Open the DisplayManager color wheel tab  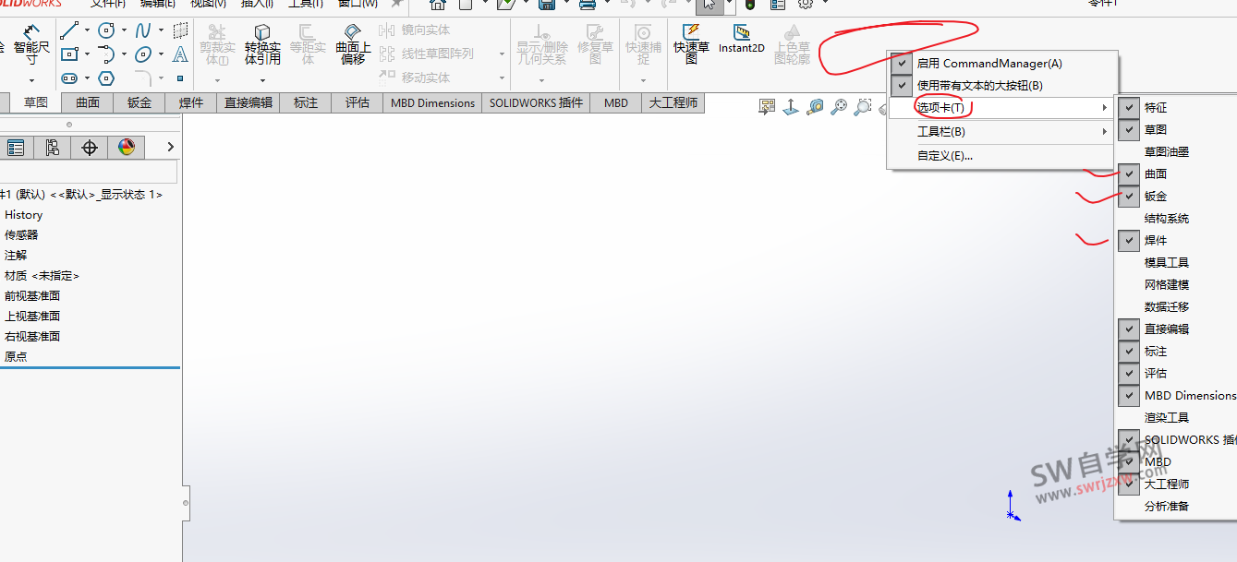(127, 147)
